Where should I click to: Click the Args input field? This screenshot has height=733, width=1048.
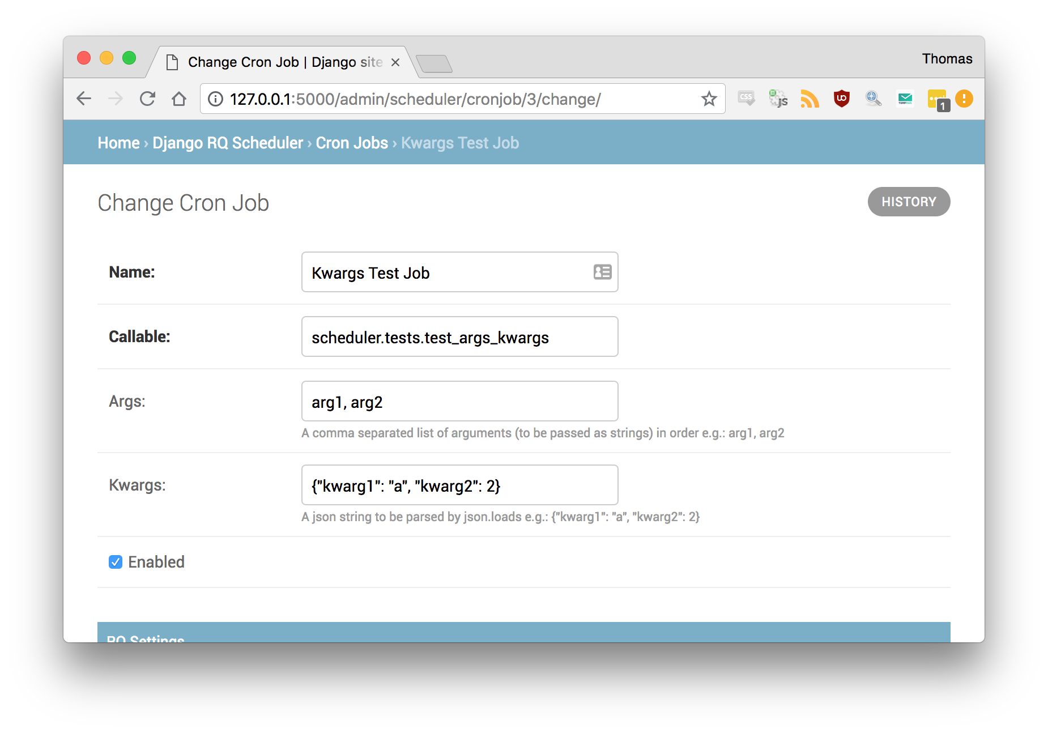459,401
